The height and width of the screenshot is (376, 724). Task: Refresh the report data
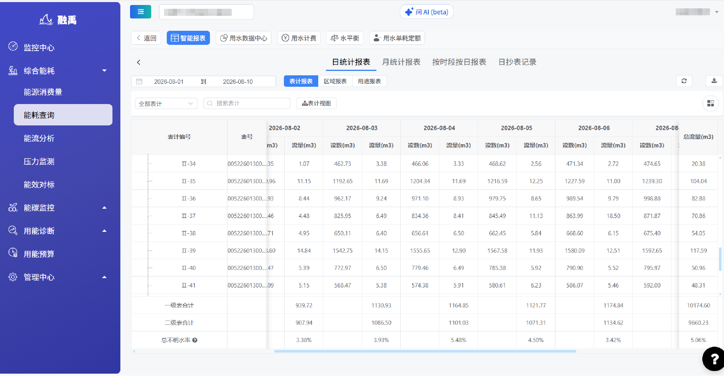pos(684,81)
